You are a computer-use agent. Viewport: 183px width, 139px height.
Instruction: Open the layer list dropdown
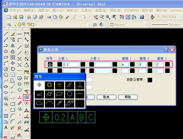(89, 24)
